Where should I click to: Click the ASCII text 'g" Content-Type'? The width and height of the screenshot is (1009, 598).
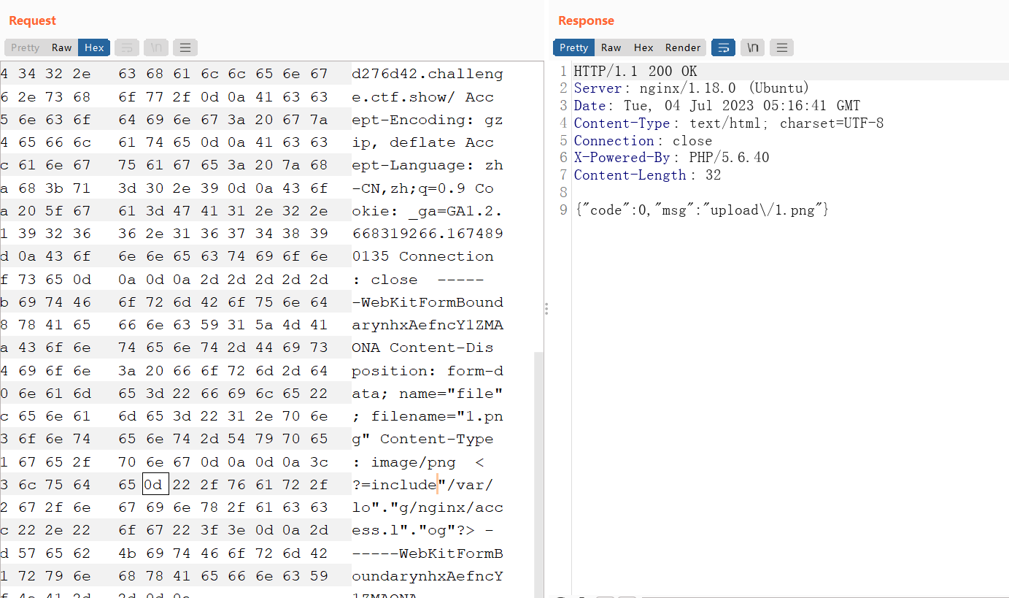coord(422,439)
